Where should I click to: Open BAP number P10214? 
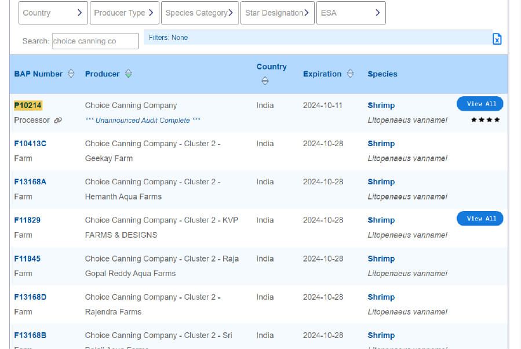(28, 106)
